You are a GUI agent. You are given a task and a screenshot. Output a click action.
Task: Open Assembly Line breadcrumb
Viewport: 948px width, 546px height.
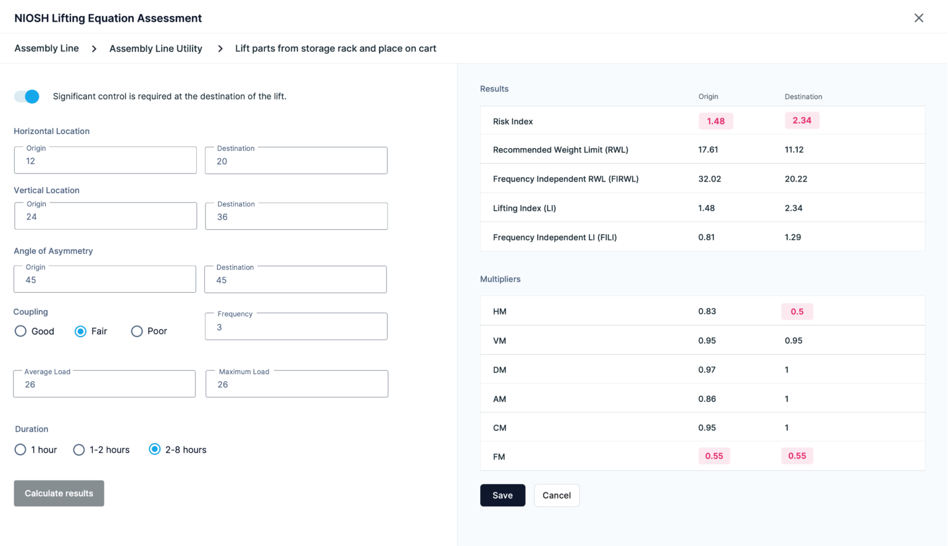coord(46,48)
